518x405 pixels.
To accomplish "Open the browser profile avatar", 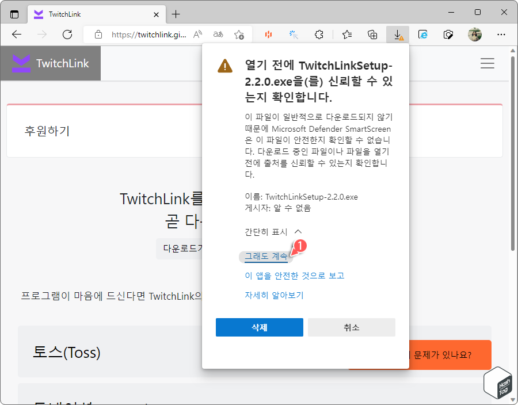I will pyautogui.click(x=475, y=35).
